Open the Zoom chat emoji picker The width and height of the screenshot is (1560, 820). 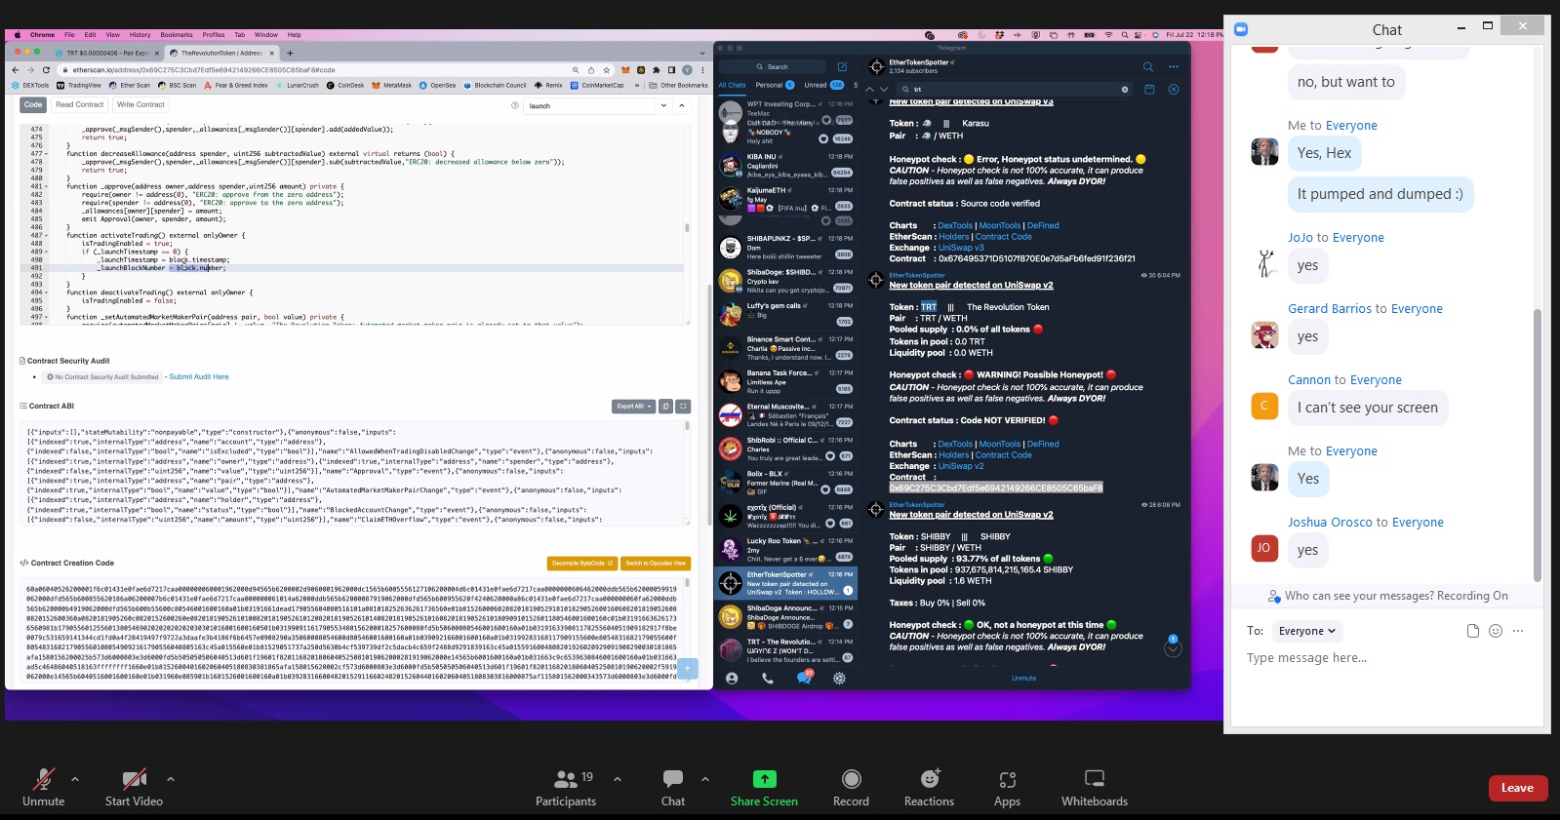1496,631
